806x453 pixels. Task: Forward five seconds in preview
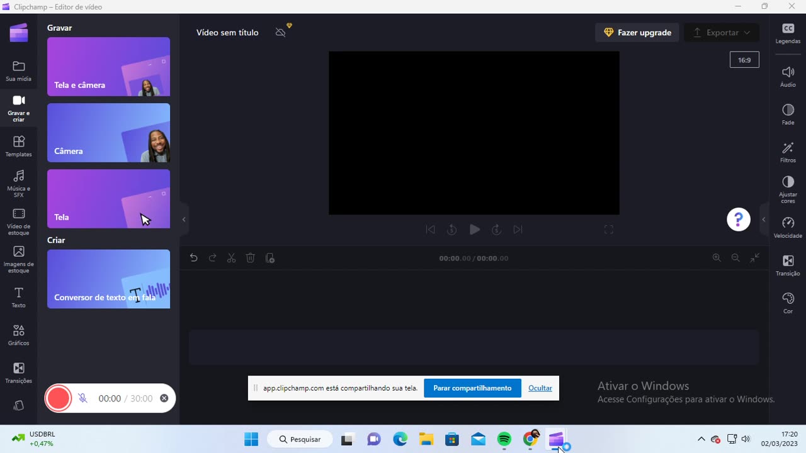tap(496, 230)
